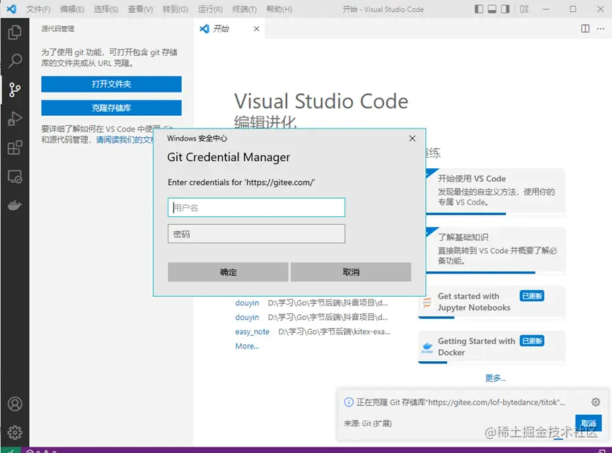Open the 请阅读我们的文档 link
This screenshot has width=612, height=453.
(125, 139)
